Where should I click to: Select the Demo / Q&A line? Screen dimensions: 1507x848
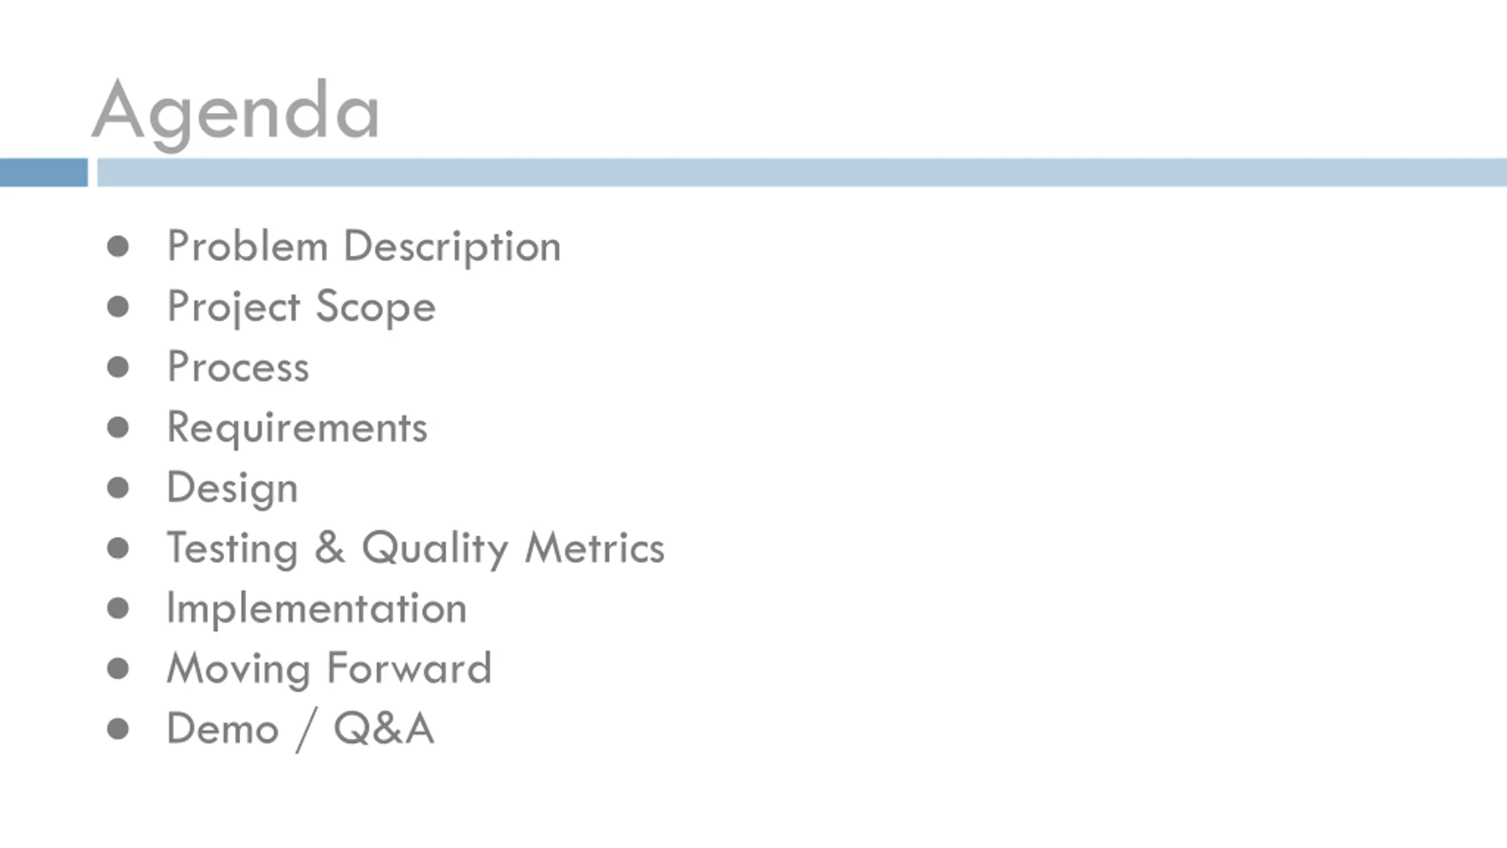coord(301,730)
